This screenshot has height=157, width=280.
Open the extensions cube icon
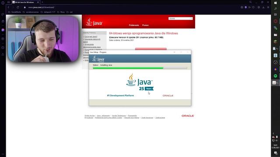click(x=259, y=7)
